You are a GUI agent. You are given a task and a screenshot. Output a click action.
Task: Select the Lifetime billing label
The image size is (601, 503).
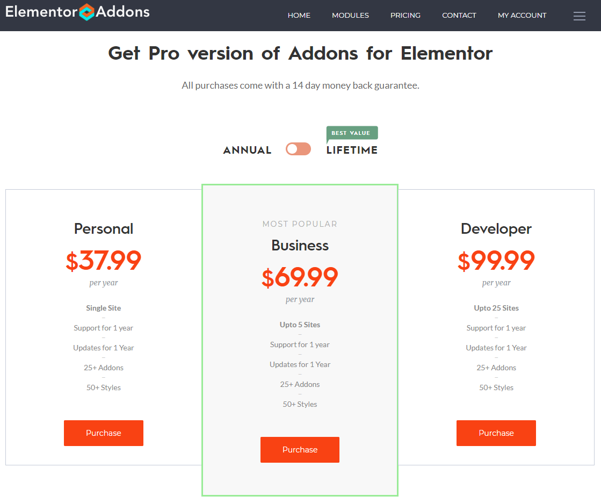coord(352,150)
